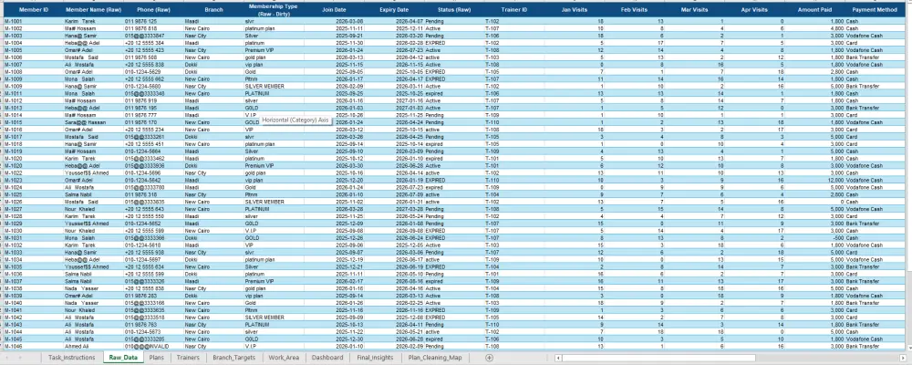912x365 pixels.
Task: Switch to the Work_Area sheet tab
Action: click(x=284, y=358)
